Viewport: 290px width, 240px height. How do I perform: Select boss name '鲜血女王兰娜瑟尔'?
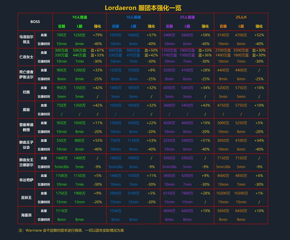pos(26,162)
